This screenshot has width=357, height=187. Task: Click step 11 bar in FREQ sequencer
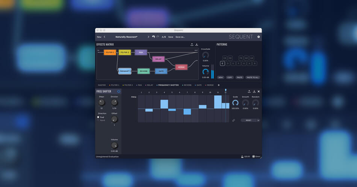(218, 102)
